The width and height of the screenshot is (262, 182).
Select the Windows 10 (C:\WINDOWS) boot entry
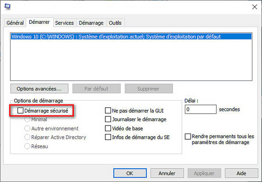(131, 37)
